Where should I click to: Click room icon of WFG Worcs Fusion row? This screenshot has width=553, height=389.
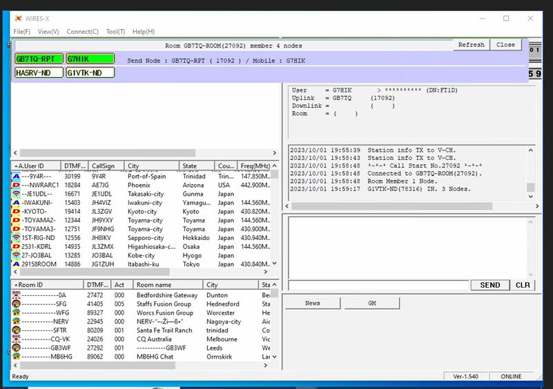coord(16,312)
